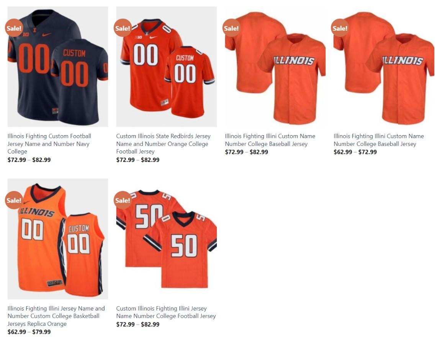This screenshot has width=437, height=348.
Task: Click the Sale badge on the $62.99 baseball jersey
Action: pos(340,28)
